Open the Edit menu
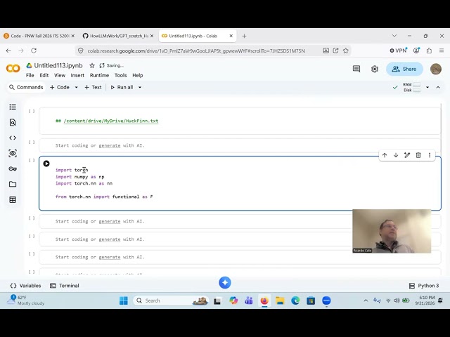The width and height of the screenshot is (450, 337). (x=44, y=75)
